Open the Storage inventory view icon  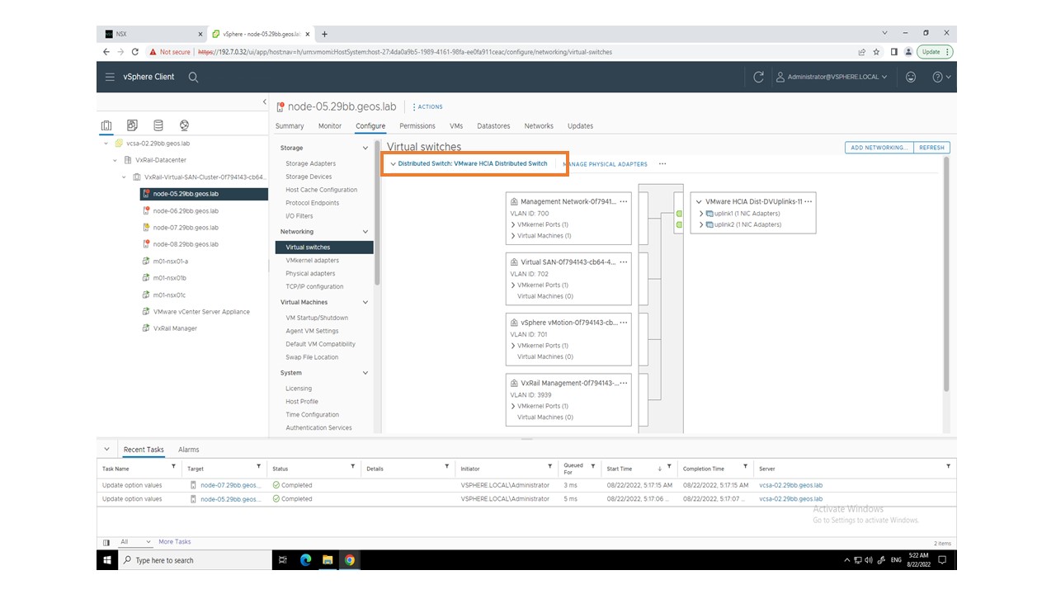pos(158,125)
